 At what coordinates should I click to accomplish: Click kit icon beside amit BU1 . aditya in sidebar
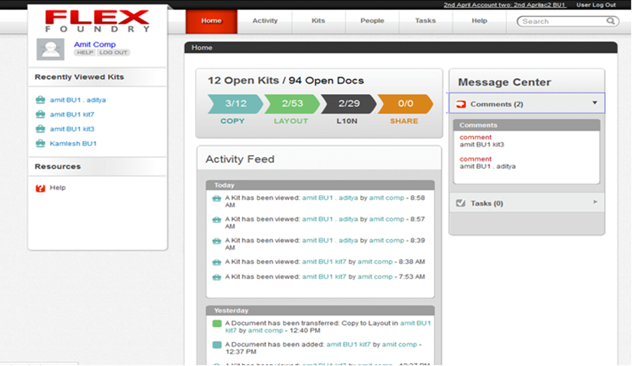40,100
